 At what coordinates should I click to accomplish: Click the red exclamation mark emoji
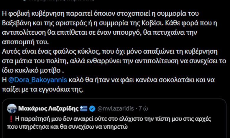click(10, 119)
